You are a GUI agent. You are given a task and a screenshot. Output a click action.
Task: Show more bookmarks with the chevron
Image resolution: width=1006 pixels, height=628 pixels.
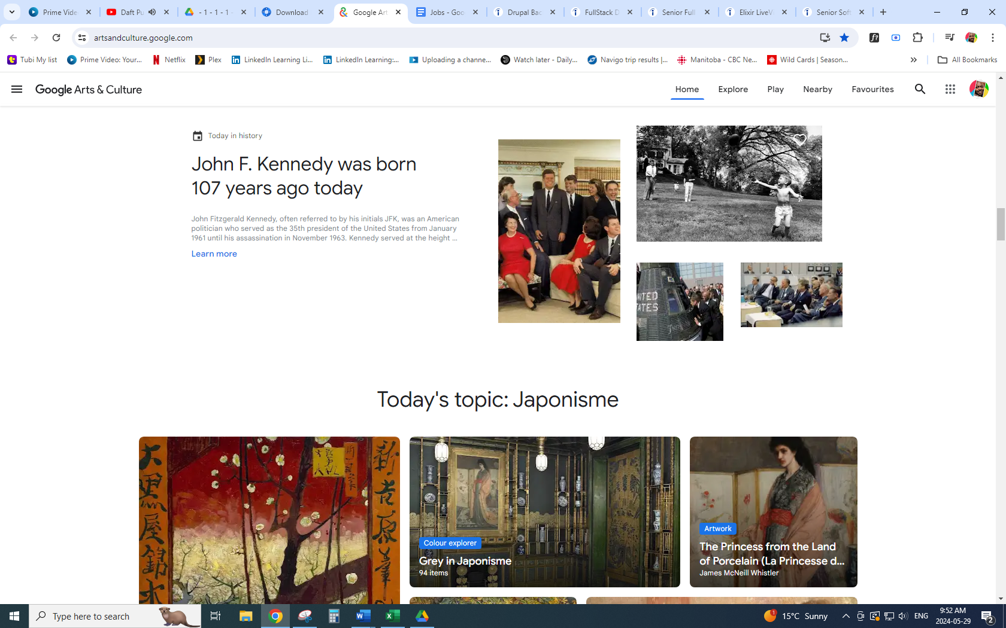click(913, 60)
